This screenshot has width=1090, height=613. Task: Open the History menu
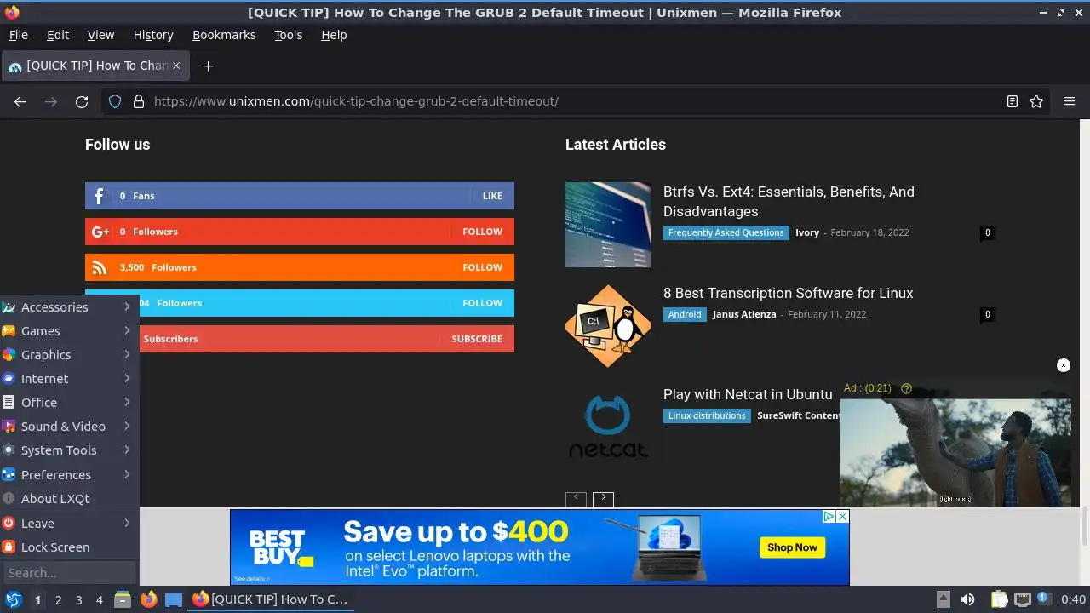153,35
